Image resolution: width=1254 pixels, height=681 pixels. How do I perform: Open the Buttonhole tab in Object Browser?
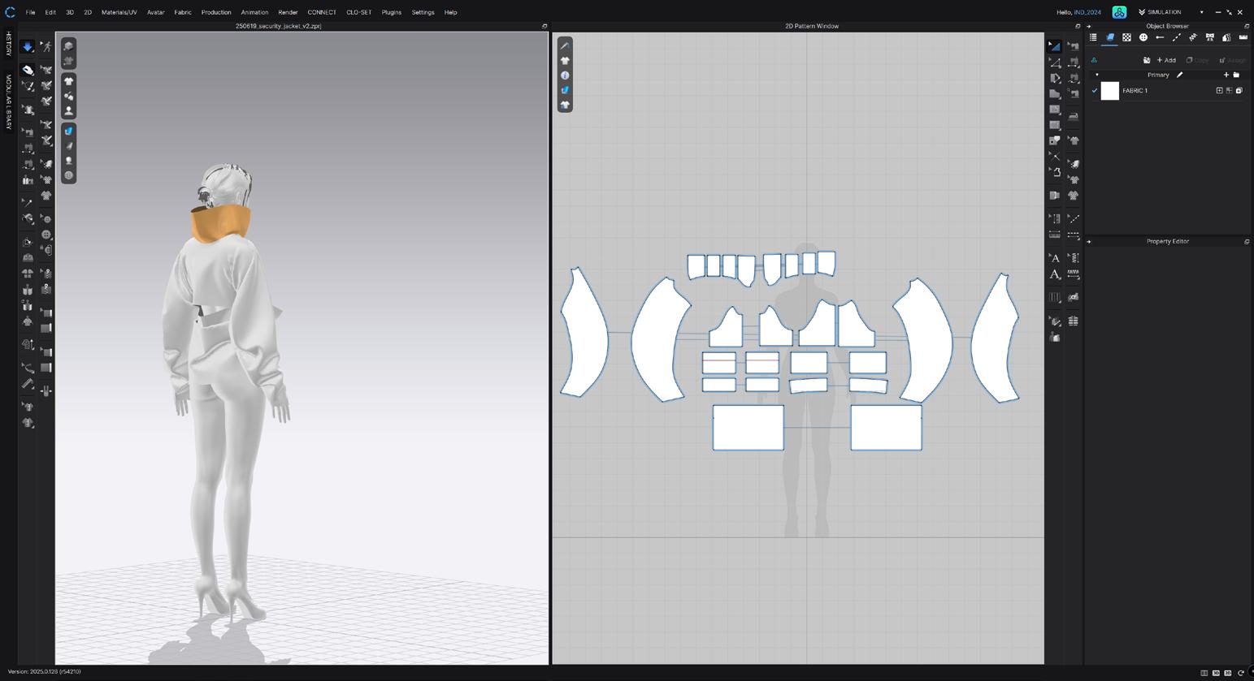[x=1160, y=37]
